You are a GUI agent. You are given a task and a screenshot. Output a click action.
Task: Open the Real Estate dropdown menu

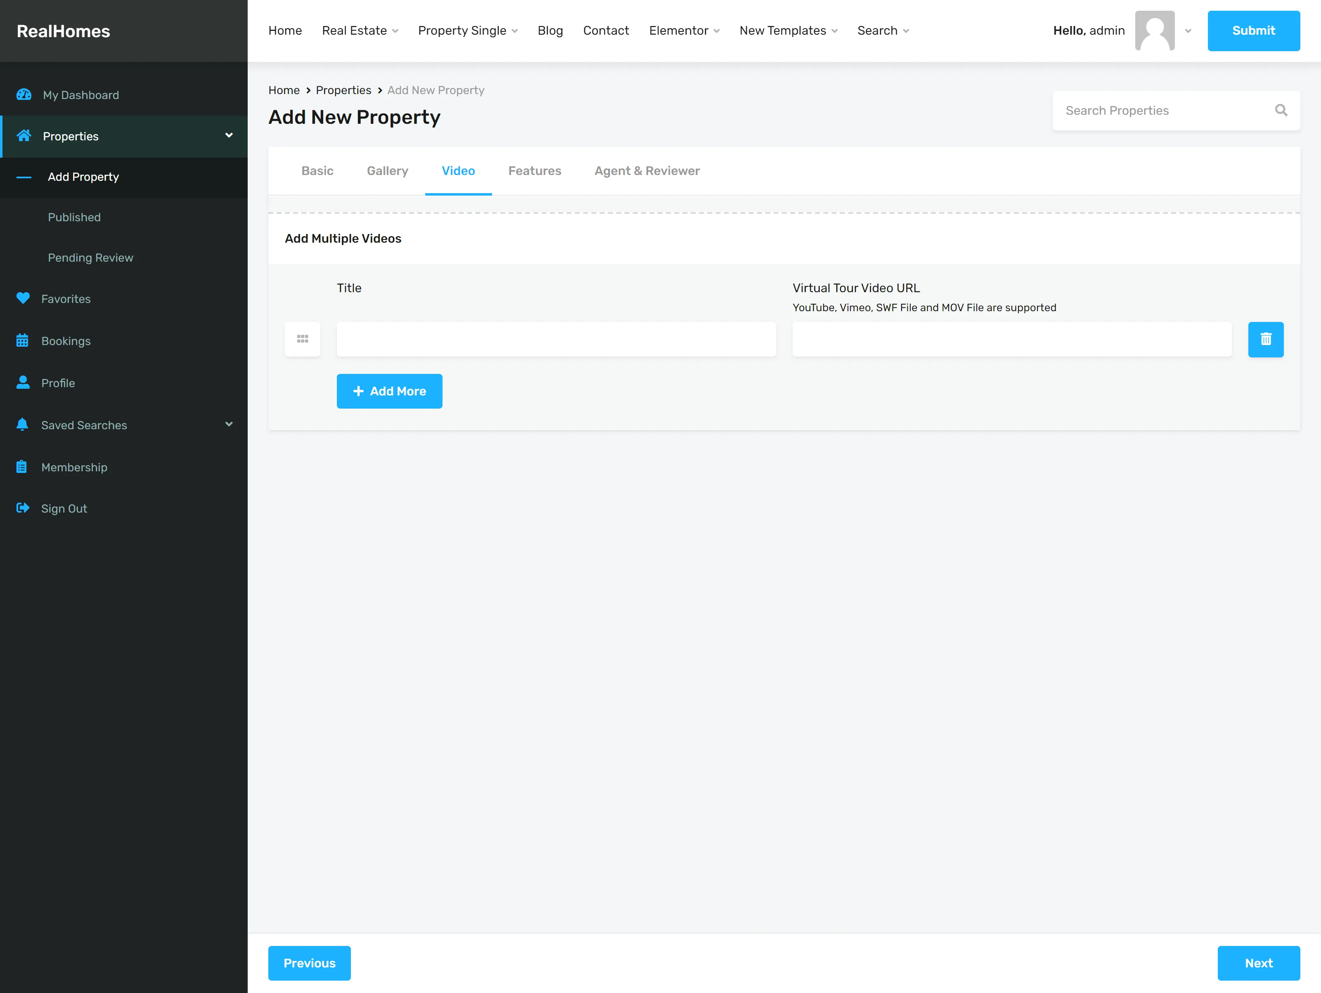tap(360, 31)
